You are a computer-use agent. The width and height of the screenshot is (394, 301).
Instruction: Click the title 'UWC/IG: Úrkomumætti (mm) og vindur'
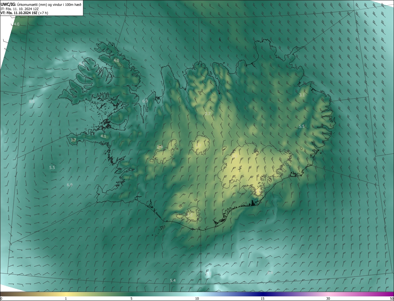41,4
